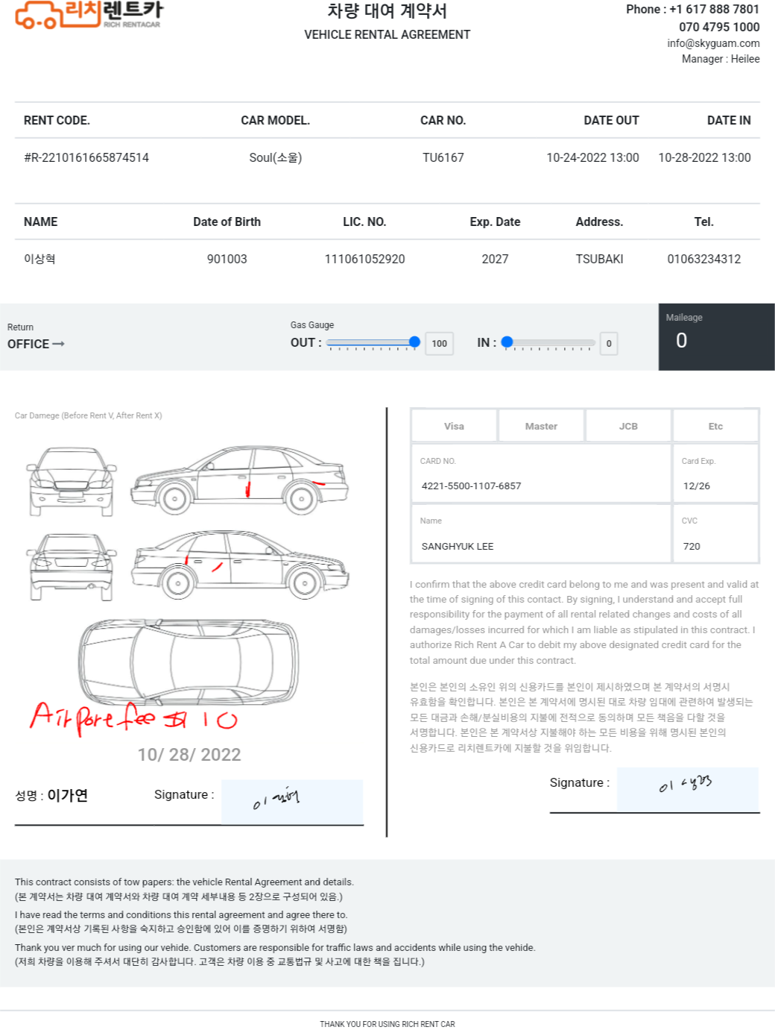
Task: Select the Visa card type tab
Action: click(454, 426)
